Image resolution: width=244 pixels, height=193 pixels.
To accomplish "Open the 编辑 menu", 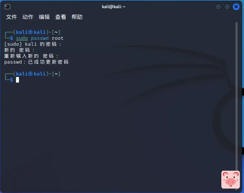I will point(44,17).
